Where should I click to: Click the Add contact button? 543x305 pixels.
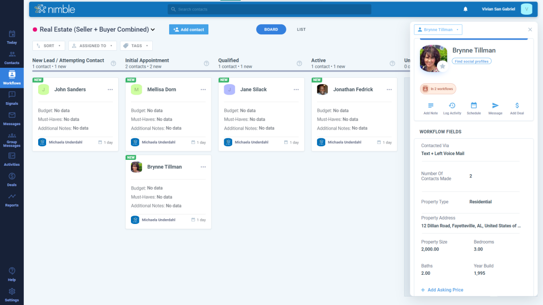(x=188, y=29)
